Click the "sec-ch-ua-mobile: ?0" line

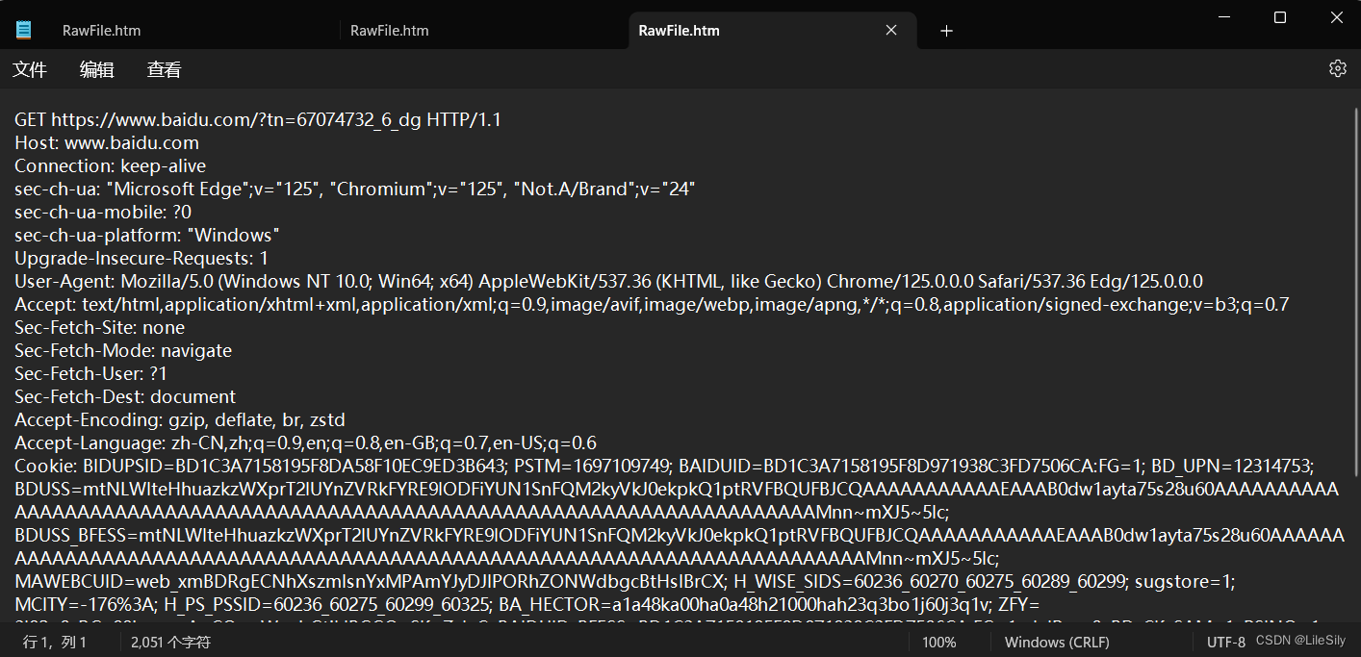(x=103, y=213)
